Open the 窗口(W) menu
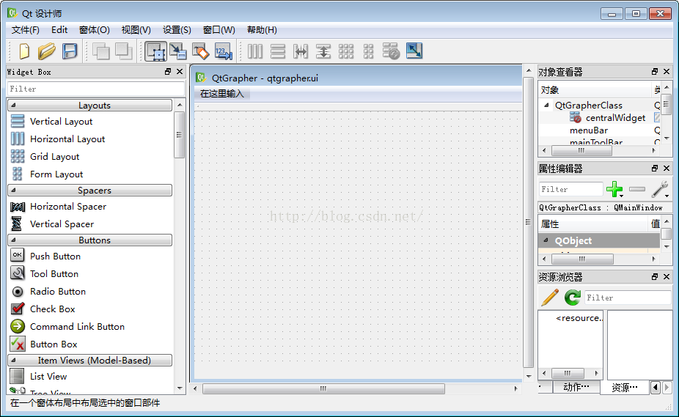Image resolution: width=679 pixels, height=417 pixels. [219, 30]
